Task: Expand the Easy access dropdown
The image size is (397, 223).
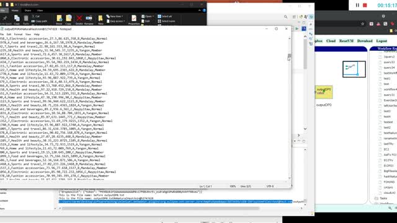Action: point(115,21)
